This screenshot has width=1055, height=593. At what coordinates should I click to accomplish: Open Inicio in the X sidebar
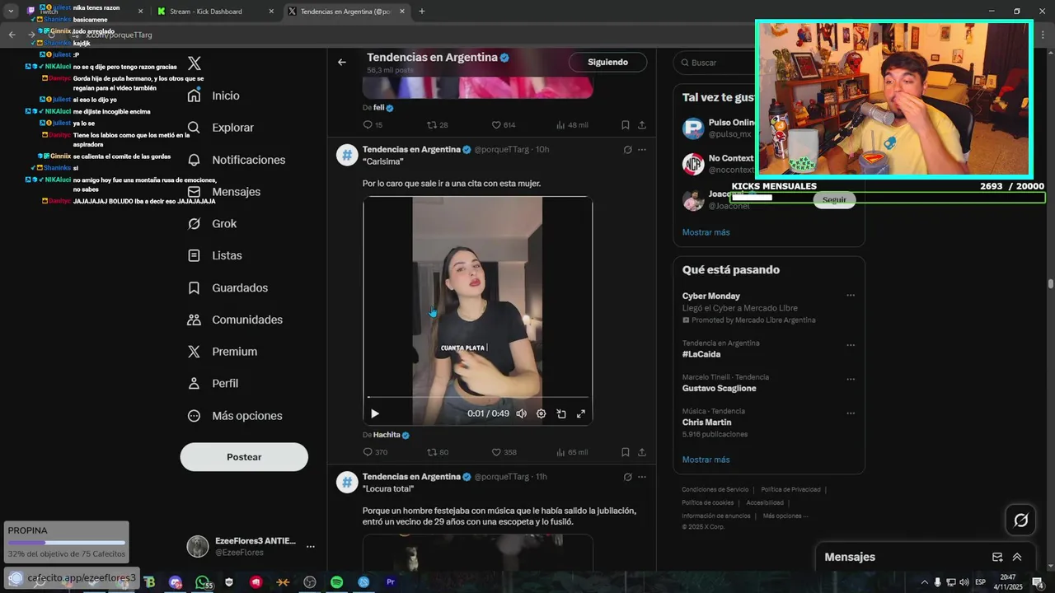[x=213, y=96]
